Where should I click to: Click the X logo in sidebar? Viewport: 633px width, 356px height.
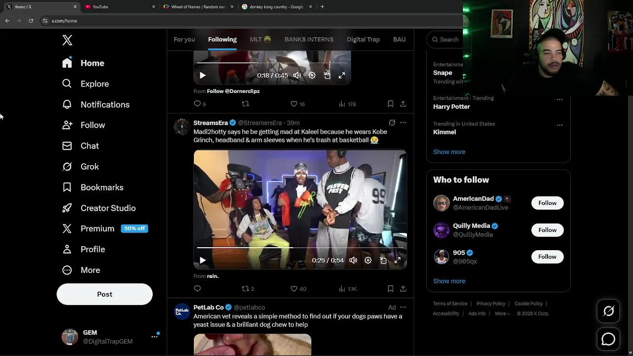point(67,40)
